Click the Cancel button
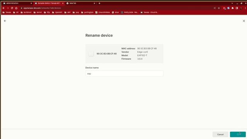 click(x=220, y=134)
